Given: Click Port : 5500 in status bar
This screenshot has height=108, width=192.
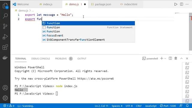Looking at the screenshot, I should click(168, 106).
